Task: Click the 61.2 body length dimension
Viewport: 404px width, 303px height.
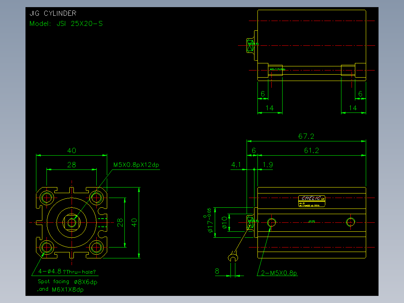Action: pos(311,150)
